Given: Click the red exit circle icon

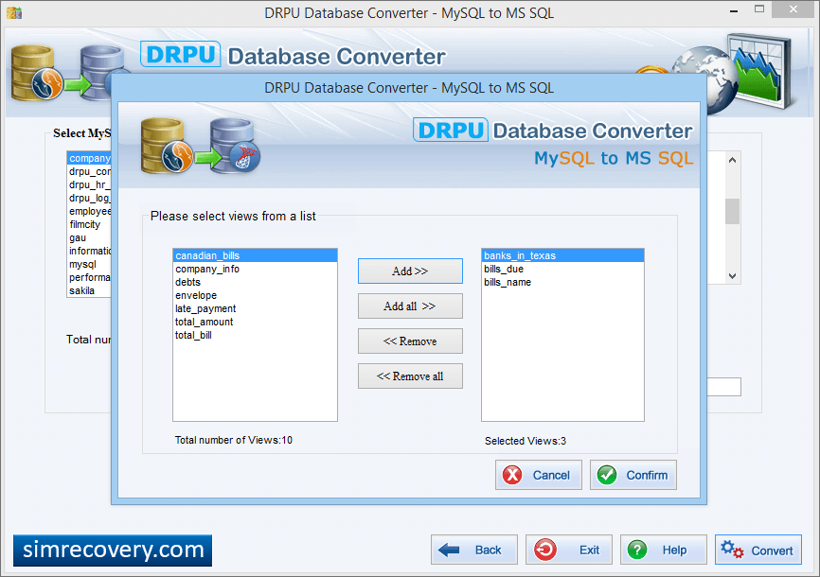Looking at the screenshot, I should tap(544, 550).
